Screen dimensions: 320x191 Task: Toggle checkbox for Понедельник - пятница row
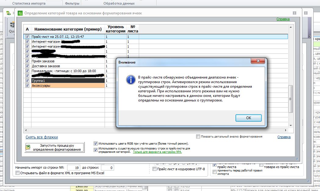coord(27,71)
